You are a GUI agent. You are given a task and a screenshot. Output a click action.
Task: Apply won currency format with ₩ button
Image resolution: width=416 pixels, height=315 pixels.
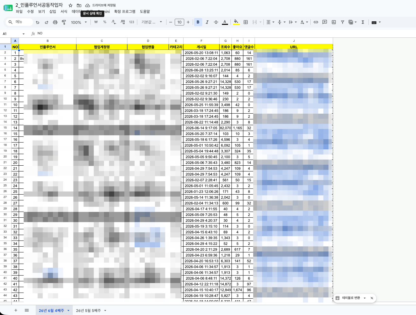[x=96, y=22]
